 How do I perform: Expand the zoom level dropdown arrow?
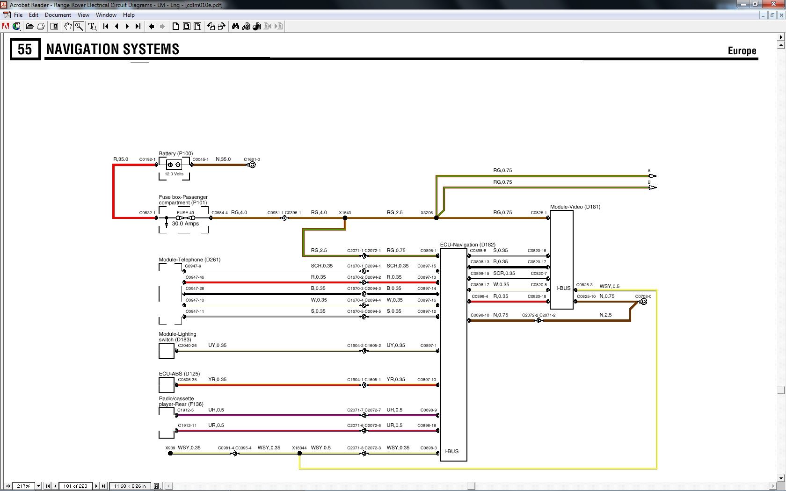click(38, 486)
